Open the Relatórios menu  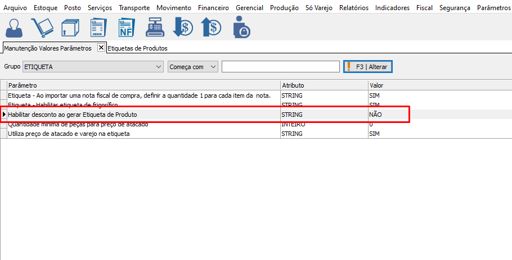pos(354,8)
